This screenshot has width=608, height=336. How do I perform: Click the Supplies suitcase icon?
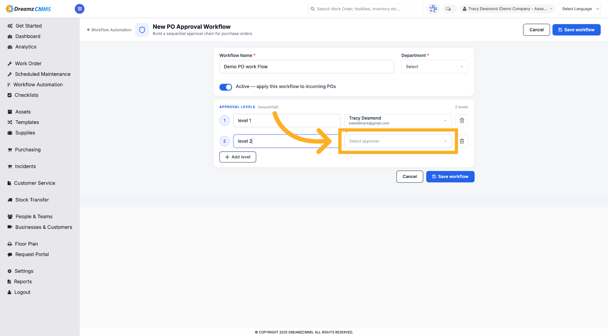[10, 133]
